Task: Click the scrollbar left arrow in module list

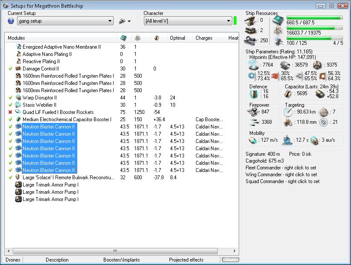Action: pos(9,251)
